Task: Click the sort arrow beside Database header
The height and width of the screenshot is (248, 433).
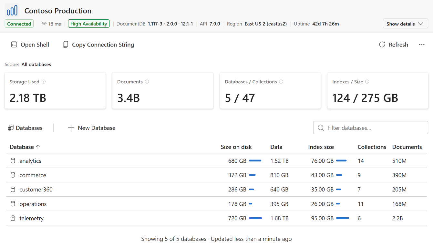Action: [x=38, y=147]
